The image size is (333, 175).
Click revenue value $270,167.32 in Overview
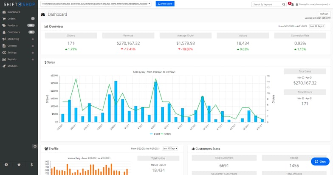tap(128, 43)
